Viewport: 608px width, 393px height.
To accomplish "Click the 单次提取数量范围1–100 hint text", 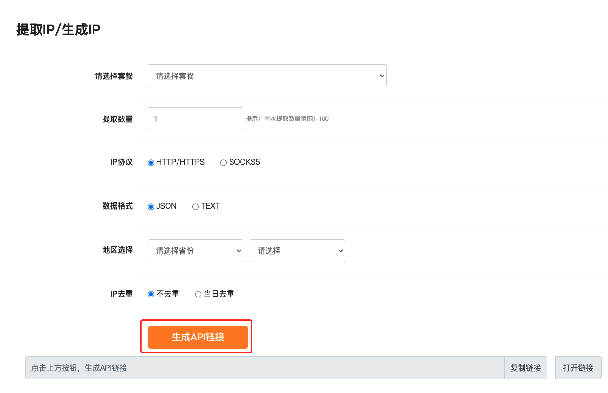I will (x=287, y=119).
